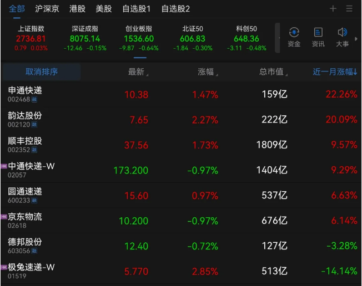Open 韵达股份 stock row
Screen dimensions: 362x286
click(x=181, y=120)
